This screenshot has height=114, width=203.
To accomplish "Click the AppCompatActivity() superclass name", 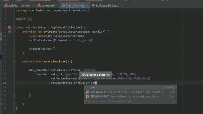I will tap(66, 28).
